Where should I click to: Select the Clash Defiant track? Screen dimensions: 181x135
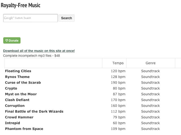(x=17, y=100)
